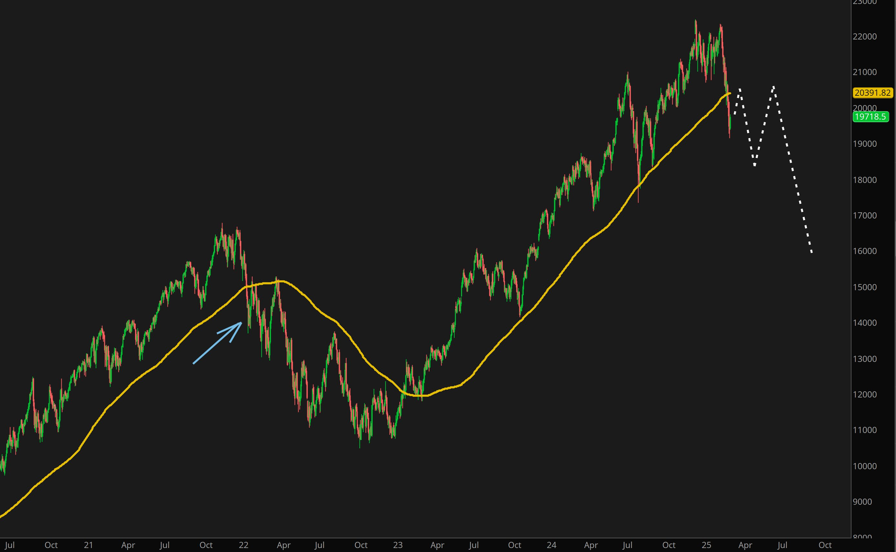Image resolution: width=896 pixels, height=552 pixels.
Task: Click the 24 year marker on the time axis
Action: [x=551, y=545]
